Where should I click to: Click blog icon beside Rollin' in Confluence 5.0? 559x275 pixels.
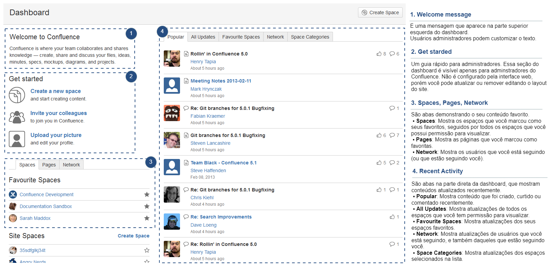click(x=186, y=54)
